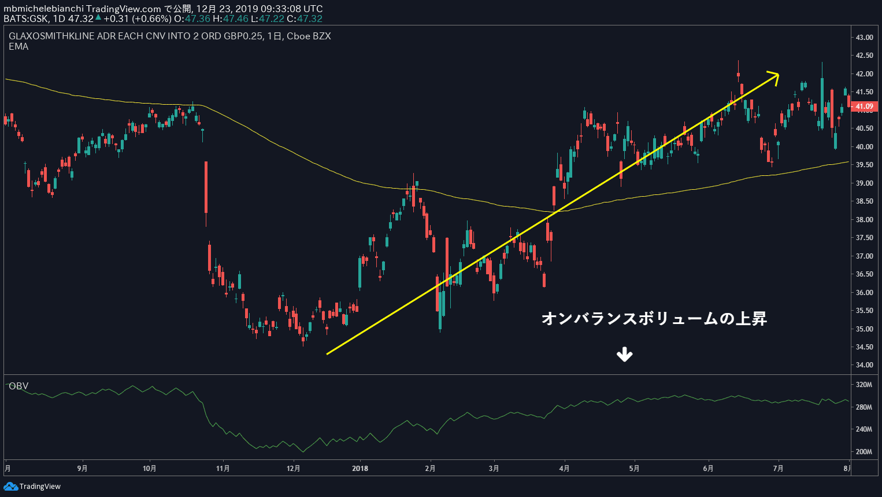Click the 200M label on OBV scale

[864, 452]
